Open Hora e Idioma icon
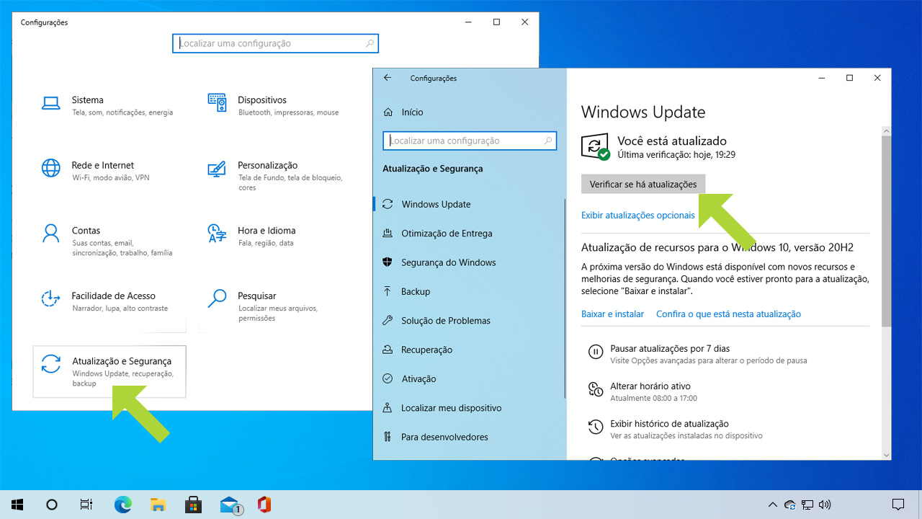922x519 pixels. 218,233
